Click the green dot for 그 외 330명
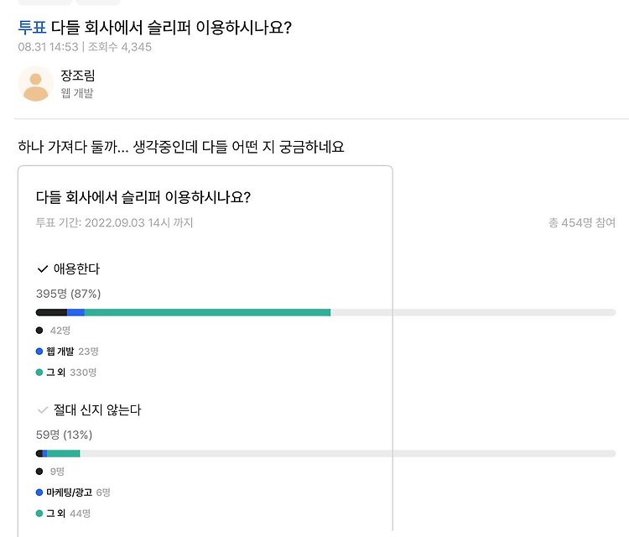This screenshot has height=537, width=629. (x=39, y=372)
